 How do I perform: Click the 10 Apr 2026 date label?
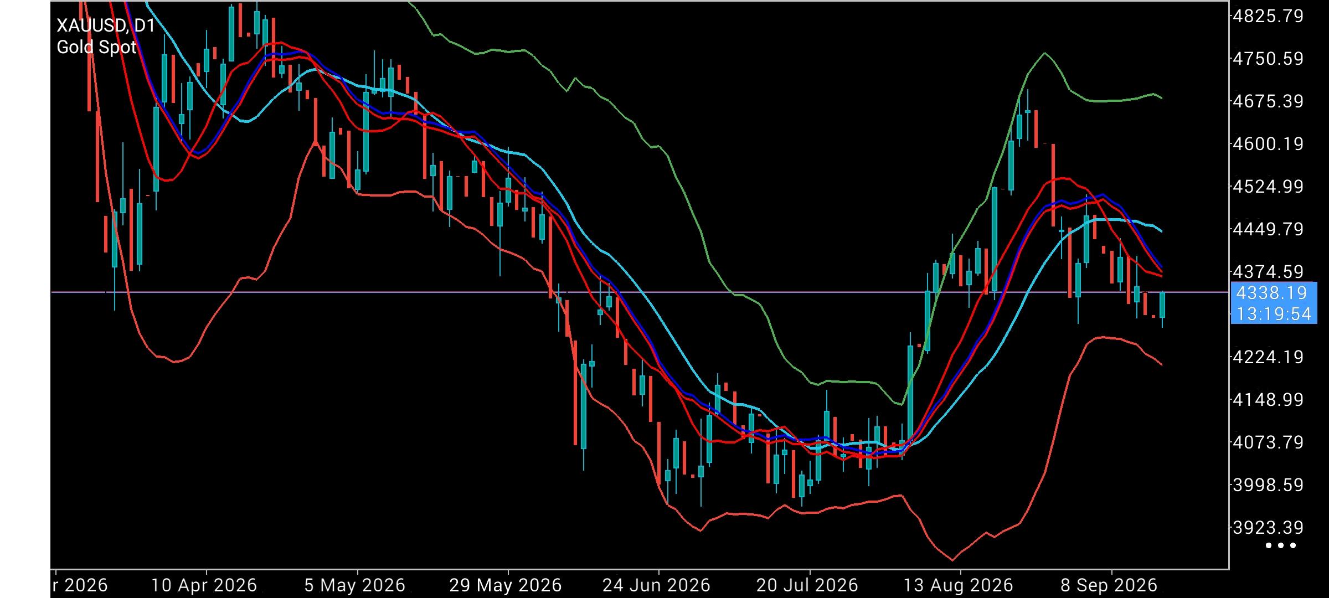click(204, 585)
